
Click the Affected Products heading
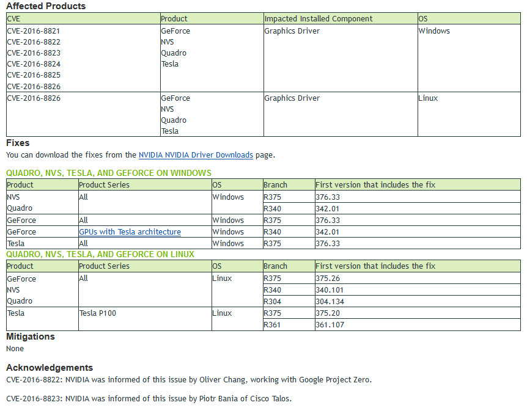(x=46, y=6)
